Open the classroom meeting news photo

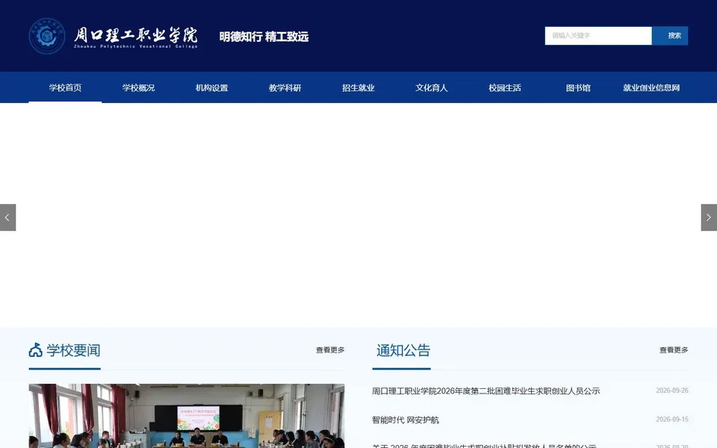tap(187, 416)
